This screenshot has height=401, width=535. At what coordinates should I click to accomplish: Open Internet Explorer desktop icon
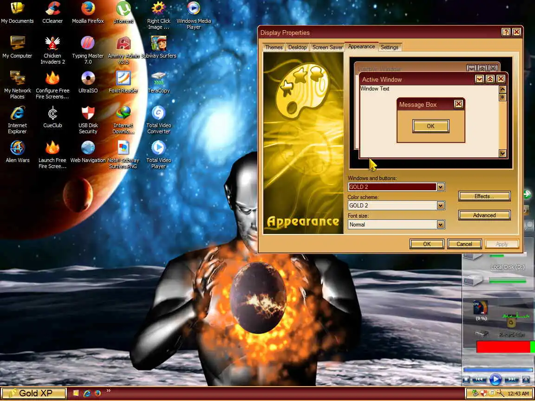(17, 120)
